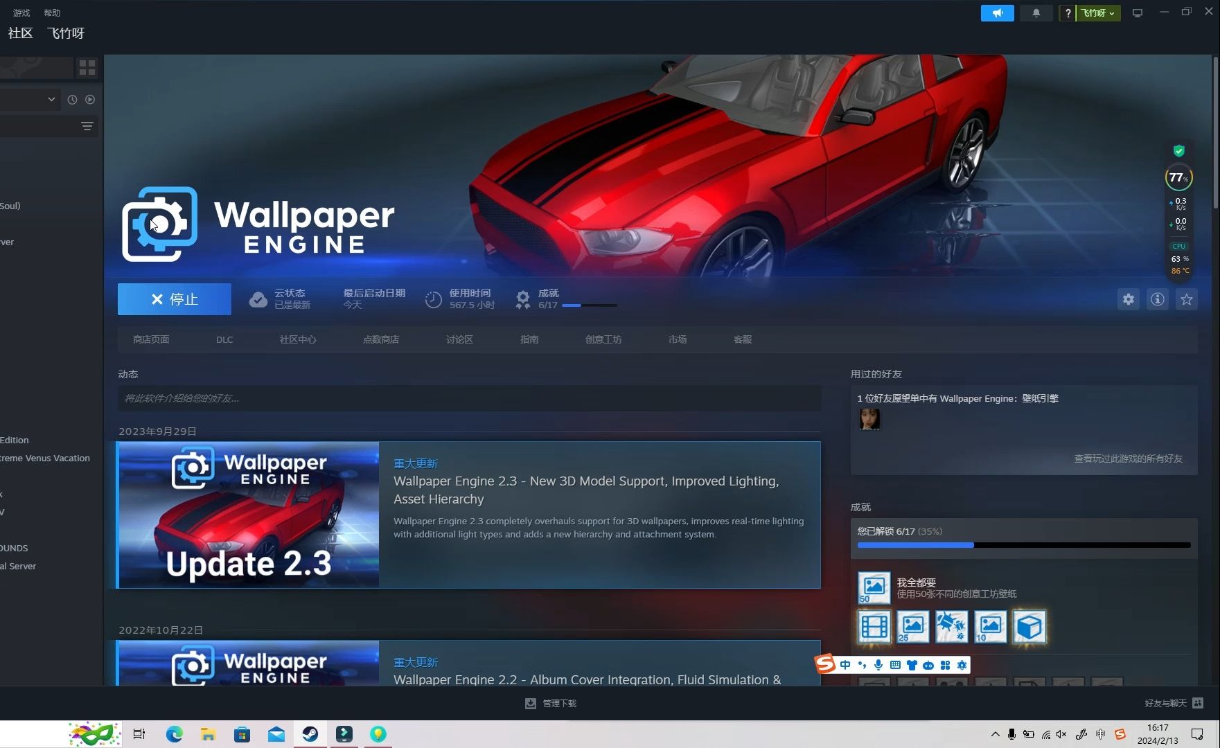Image resolution: width=1220 pixels, height=748 pixels.
Task: Open the notifications bell
Action: click(x=1036, y=13)
